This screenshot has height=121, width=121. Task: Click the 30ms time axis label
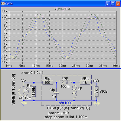[x=90, y=66]
